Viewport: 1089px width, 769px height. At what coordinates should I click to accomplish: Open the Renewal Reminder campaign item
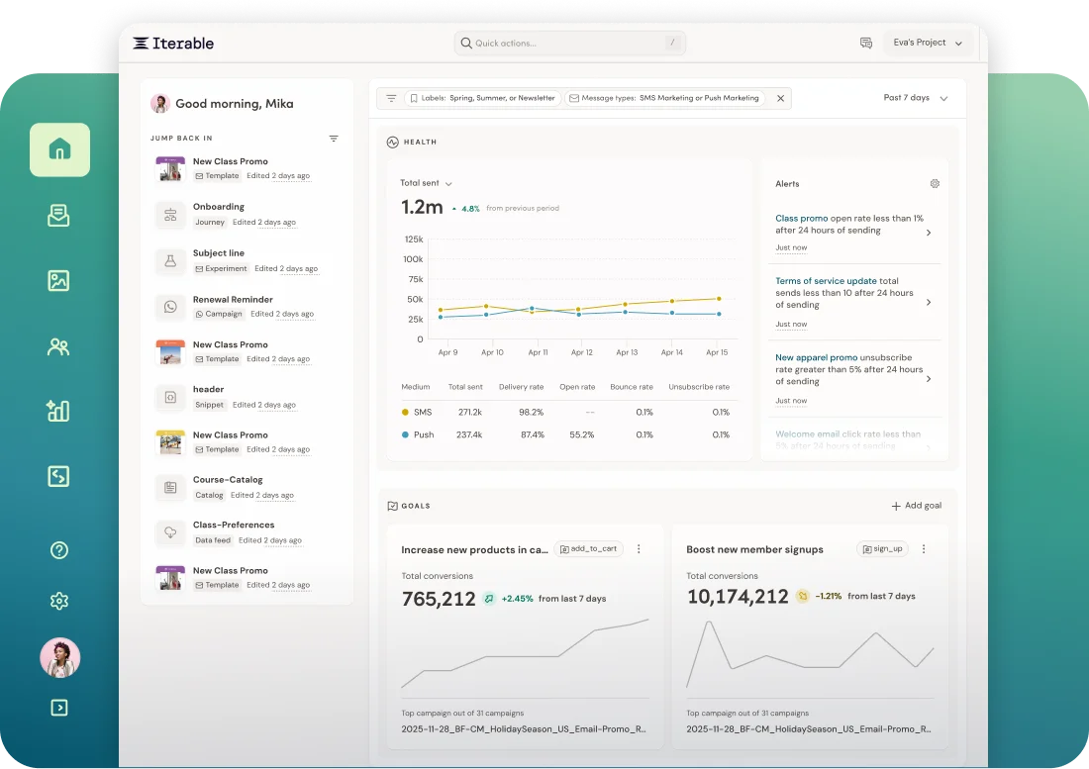coord(233,299)
